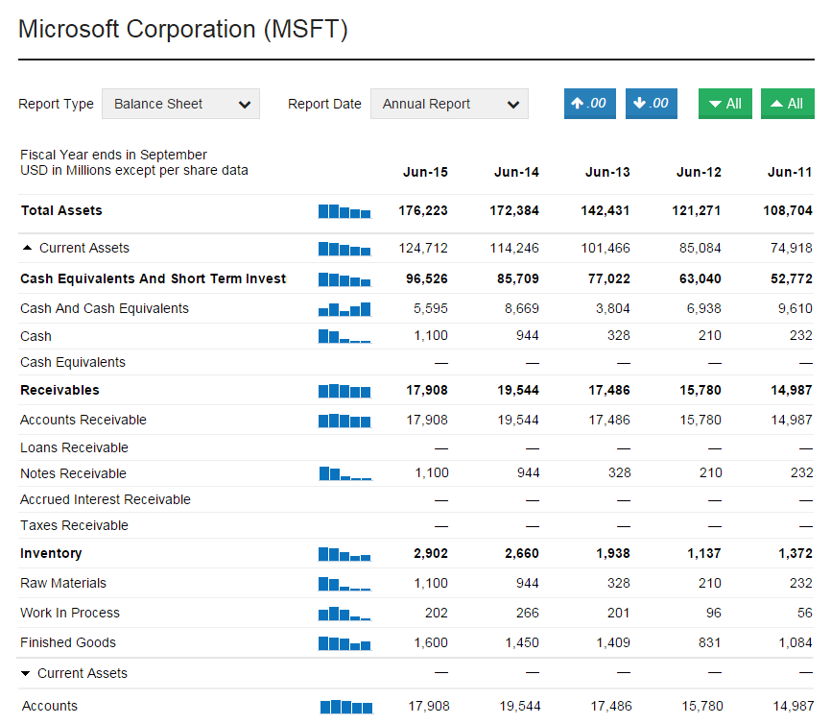Select the Jun-11 column header
The height and width of the screenshot is (724, 831).
pyautogui.click(x=790, y=173)
